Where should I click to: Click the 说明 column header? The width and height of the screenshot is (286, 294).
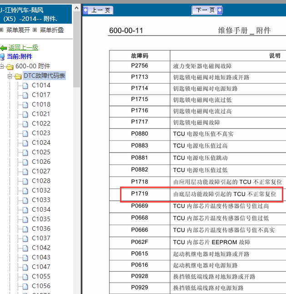[275, 56]
